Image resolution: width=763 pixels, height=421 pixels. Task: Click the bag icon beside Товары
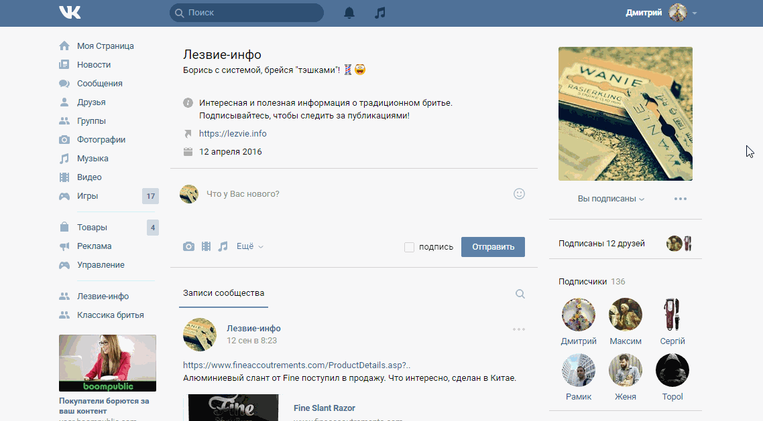pyautogui.click(x=64, y=228)
